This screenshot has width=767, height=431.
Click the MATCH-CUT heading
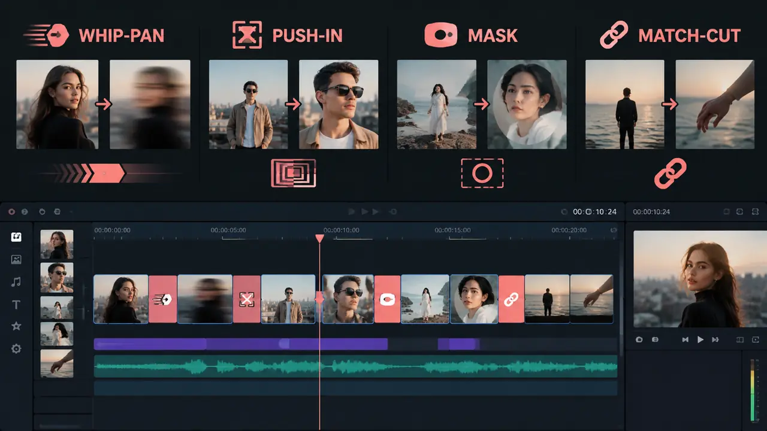click(690, 35)
